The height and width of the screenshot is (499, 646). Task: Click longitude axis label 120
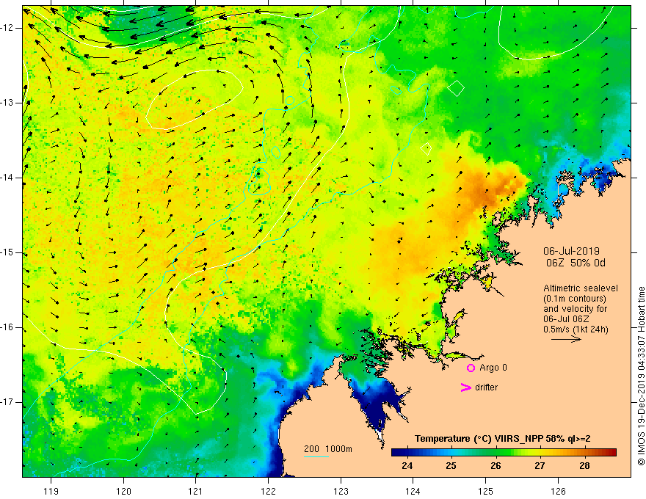tap(123, 491)
